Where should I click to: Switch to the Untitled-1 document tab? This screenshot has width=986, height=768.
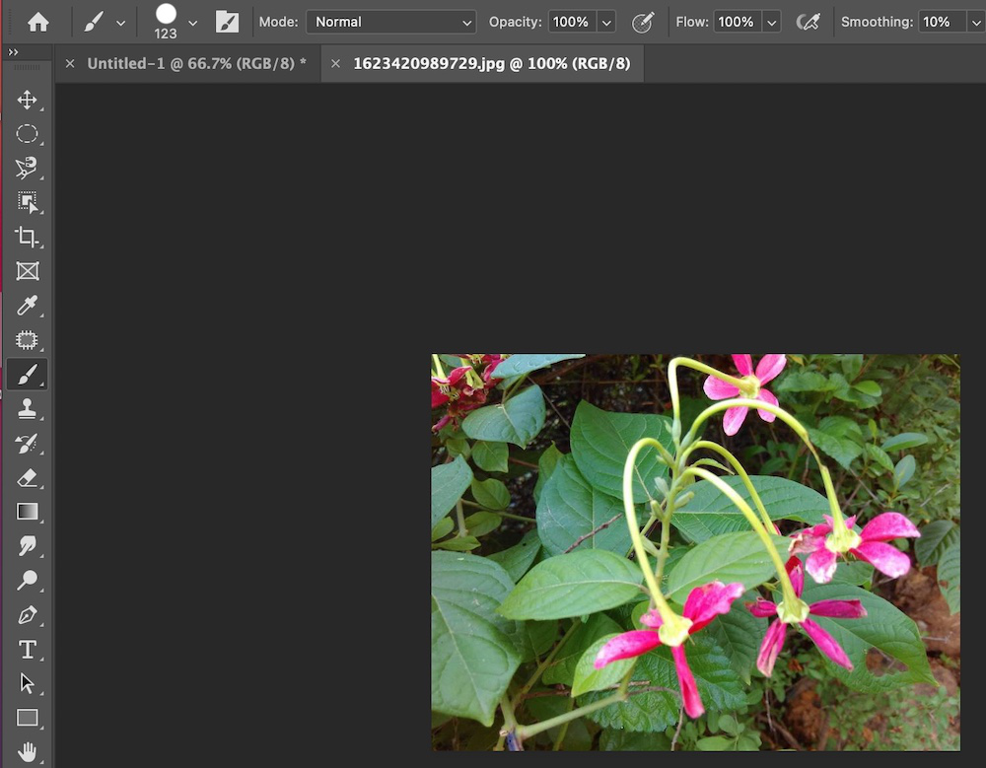tap(196, 63)
